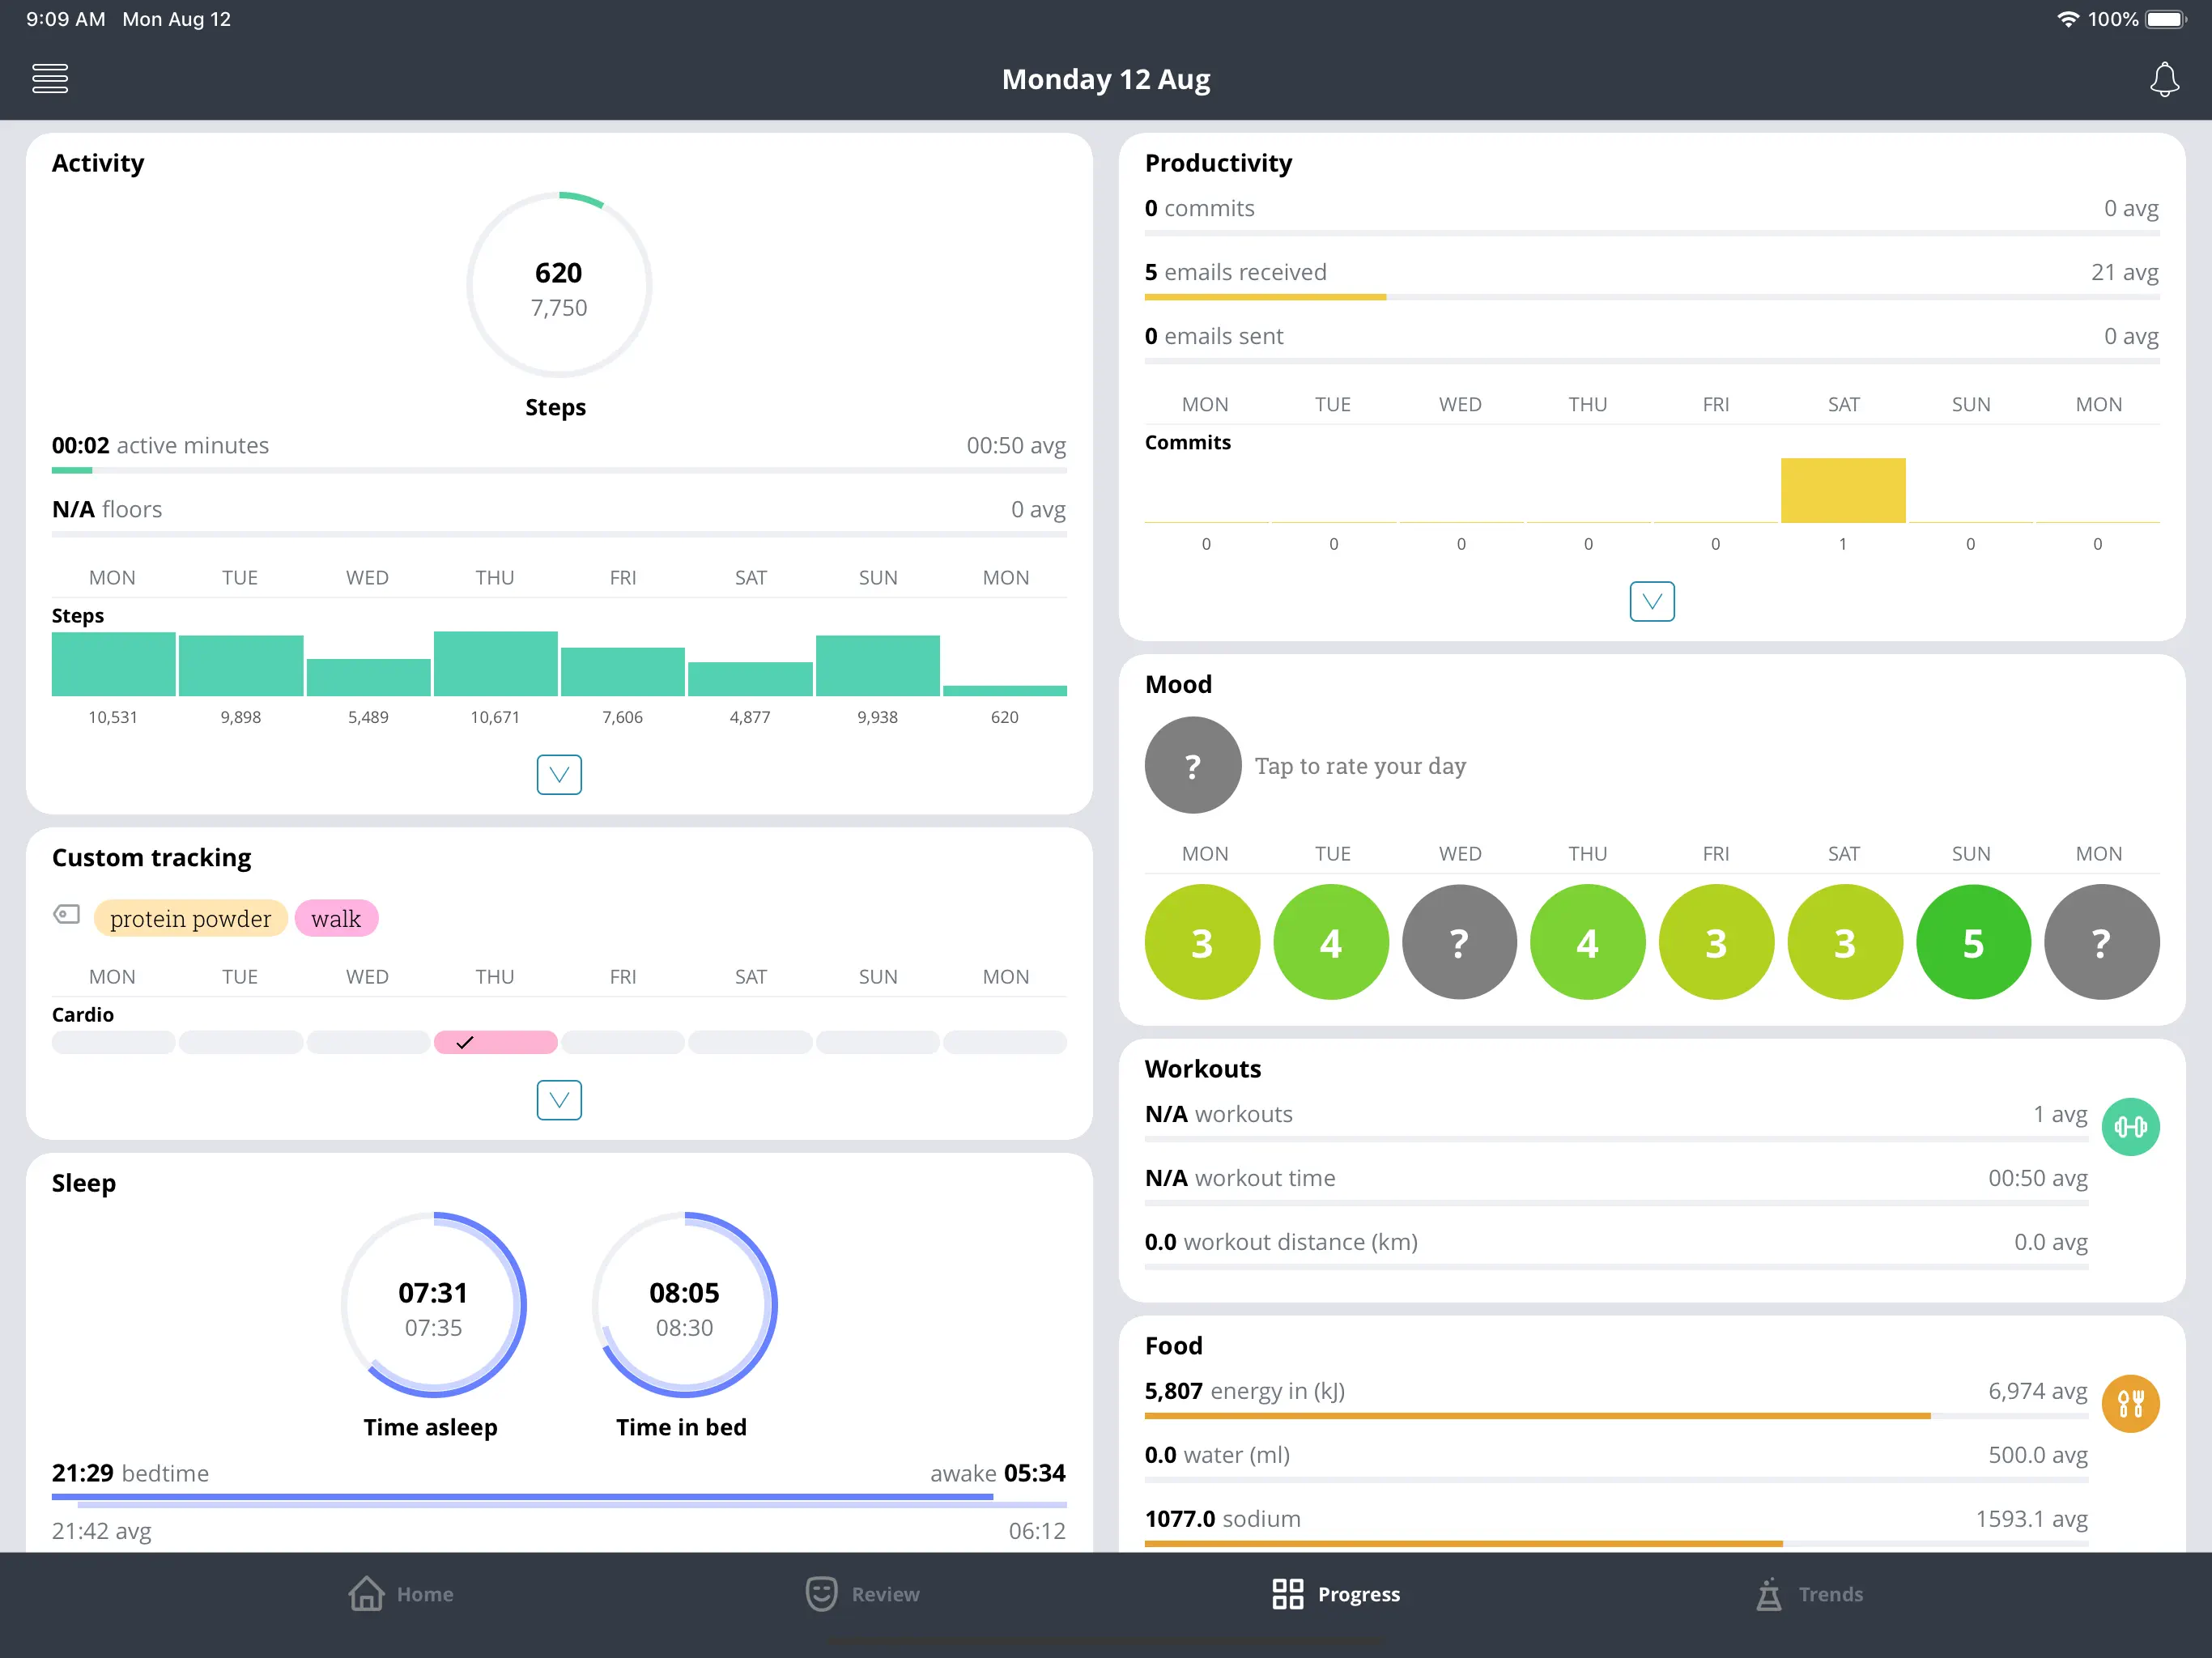This screenshot has height=1658, width=2212.
Task: Click the tag icon in Custom tracking
Action: 67,914
